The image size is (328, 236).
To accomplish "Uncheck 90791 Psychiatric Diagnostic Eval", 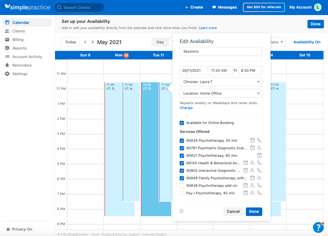I will pyautogui.click(x=182, y=148).
